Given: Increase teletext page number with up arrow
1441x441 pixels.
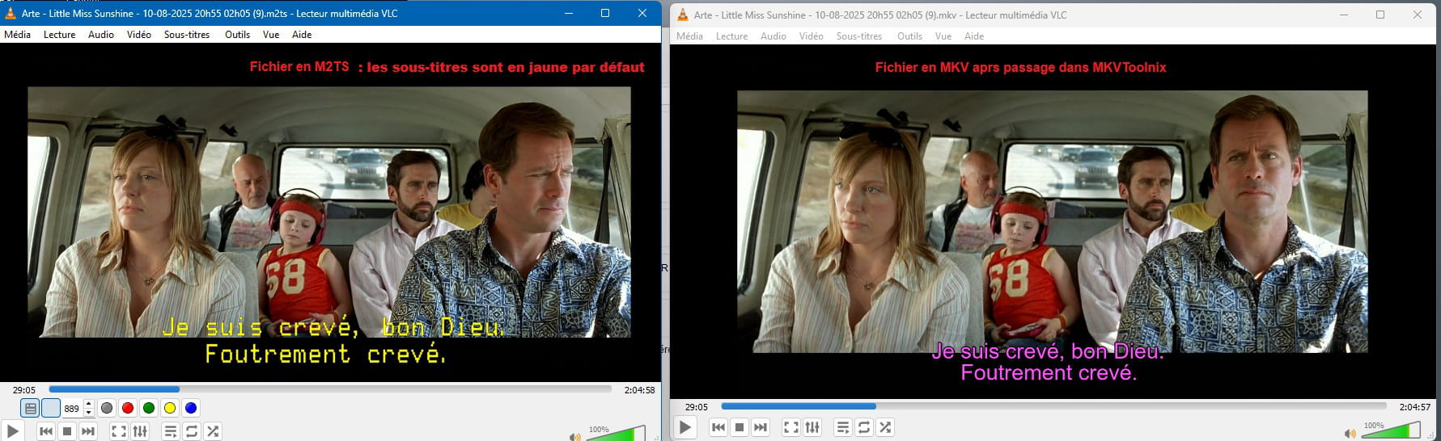Looking at the screenshot, I should [x=89, y=404].
